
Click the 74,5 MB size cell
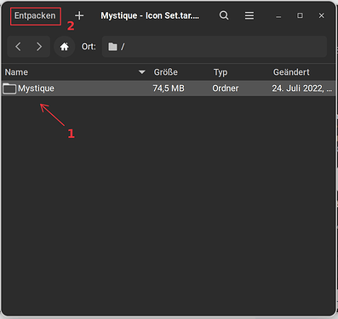coord(169,88)
